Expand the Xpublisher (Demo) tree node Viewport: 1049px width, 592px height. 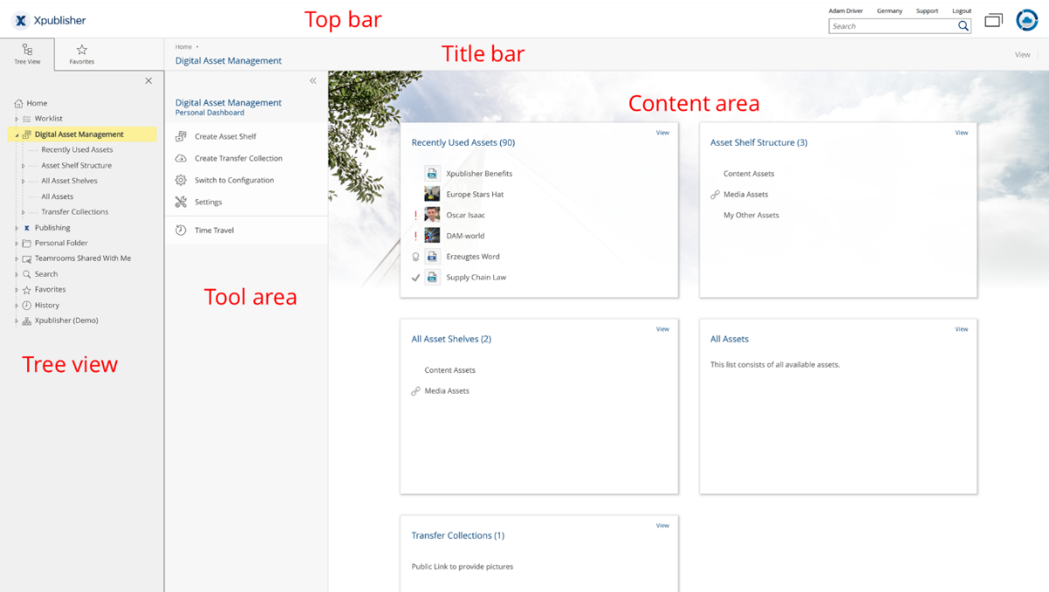pyautogui.click(x=16, y=321)
